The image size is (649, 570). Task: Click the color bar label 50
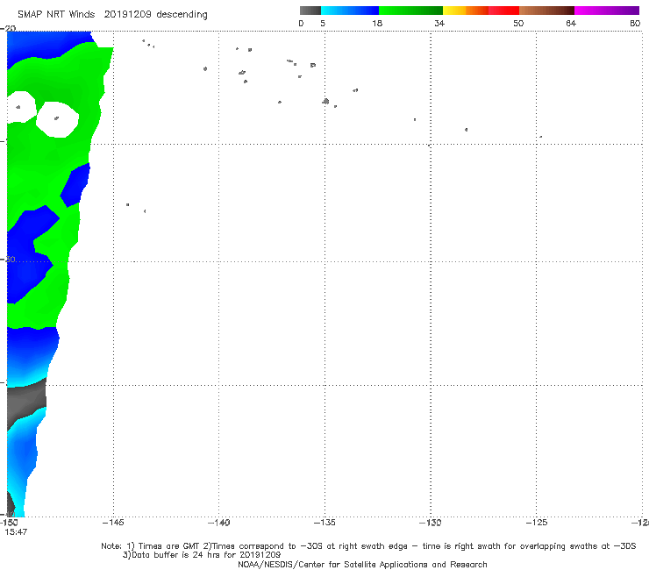(x=518, y=23)
